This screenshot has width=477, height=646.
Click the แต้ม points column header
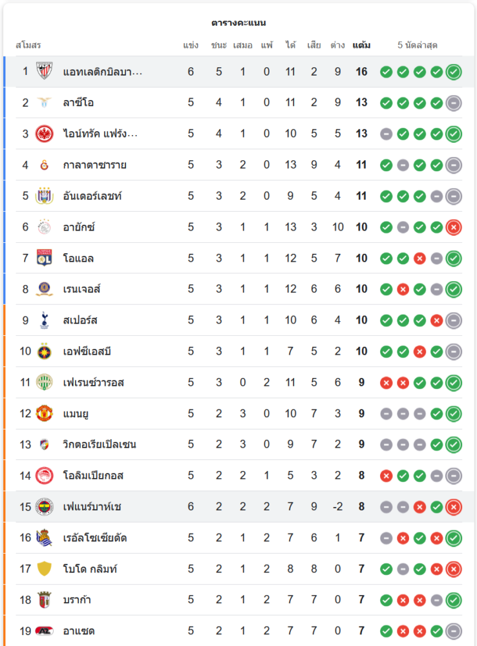coord(361,45)
